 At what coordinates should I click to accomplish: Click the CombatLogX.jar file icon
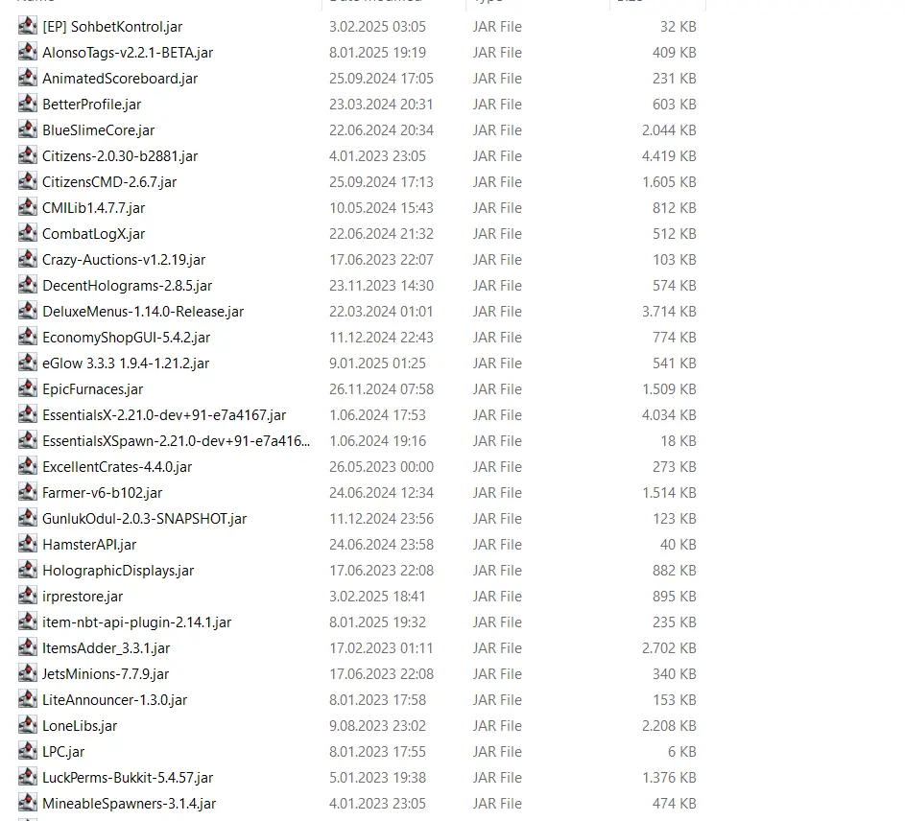[28, 234]
